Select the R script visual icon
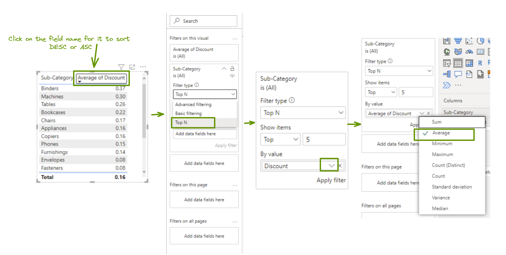506x255 pixels. point(480,63)
